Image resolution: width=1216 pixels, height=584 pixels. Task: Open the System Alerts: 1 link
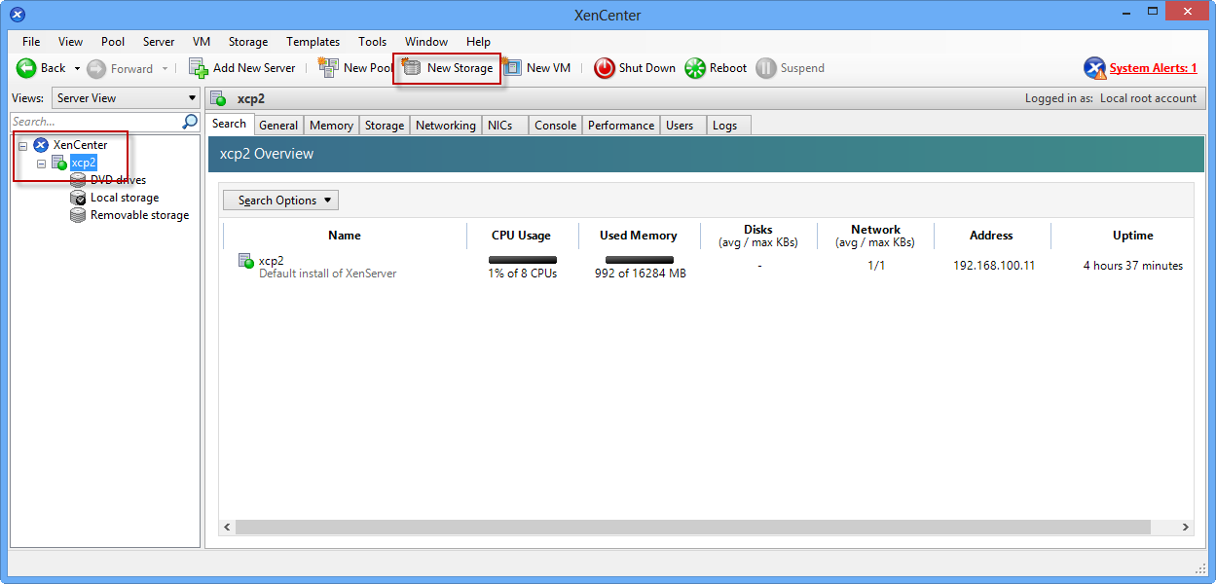[x=1154, y=68]
